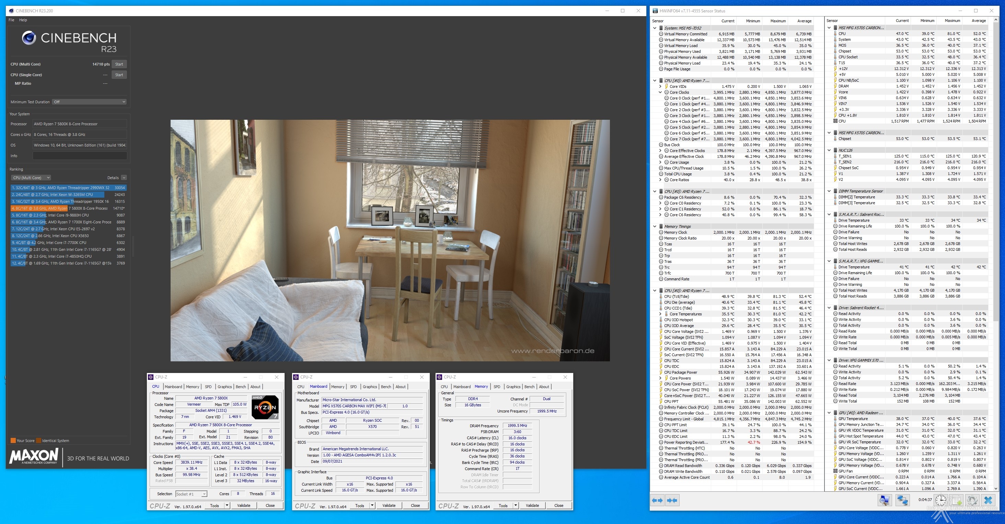Image resolution: width=1005 pixels, height=524 pixels.
Task: Click the HWiNFO right pane scrollbar track
Action: (x=996, y=404)
